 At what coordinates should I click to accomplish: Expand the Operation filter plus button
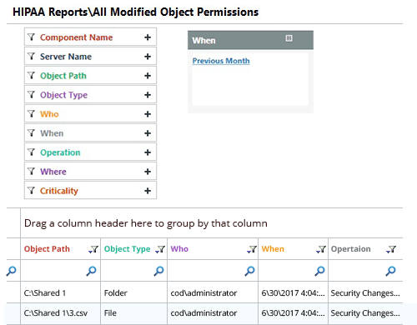pos(148,152)
